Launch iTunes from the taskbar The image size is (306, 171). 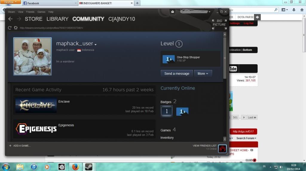(x=34, y=167)
